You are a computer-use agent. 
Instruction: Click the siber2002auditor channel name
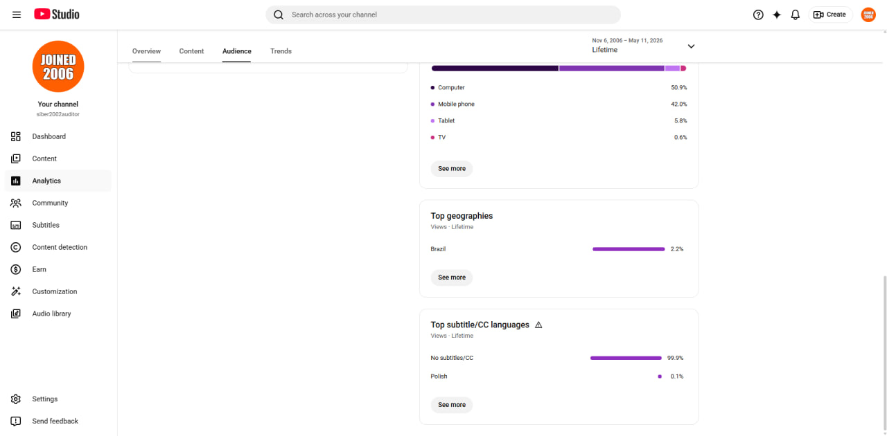pyautogui.click(x=58, y=114)
